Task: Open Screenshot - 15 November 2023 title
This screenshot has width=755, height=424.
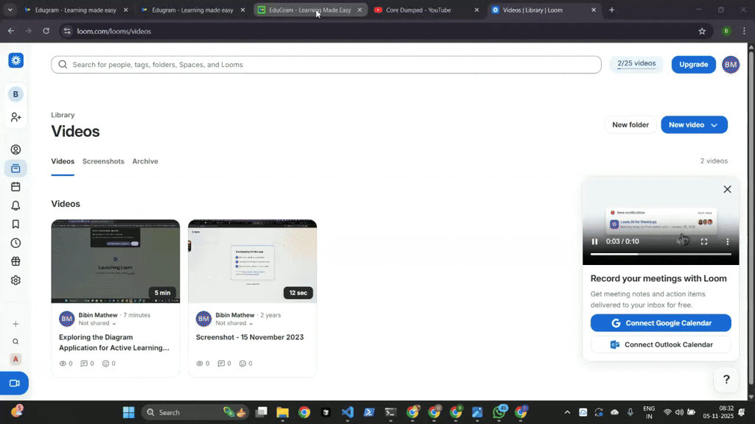Action: [249, 337]
